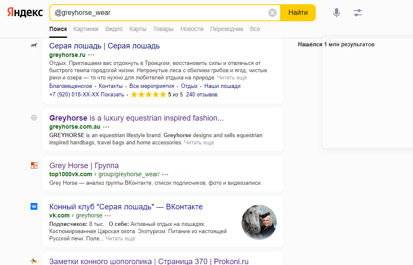Screen dimensions: 413x265
Task: Expand Читать ещё in the greyhorse.ru snippet
Action: pyautogui.click(x=232, y=77)
